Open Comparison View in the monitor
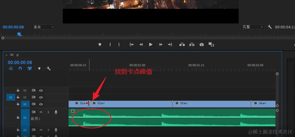The width and height of the screenshot is (295, 137). coord(211,44)
